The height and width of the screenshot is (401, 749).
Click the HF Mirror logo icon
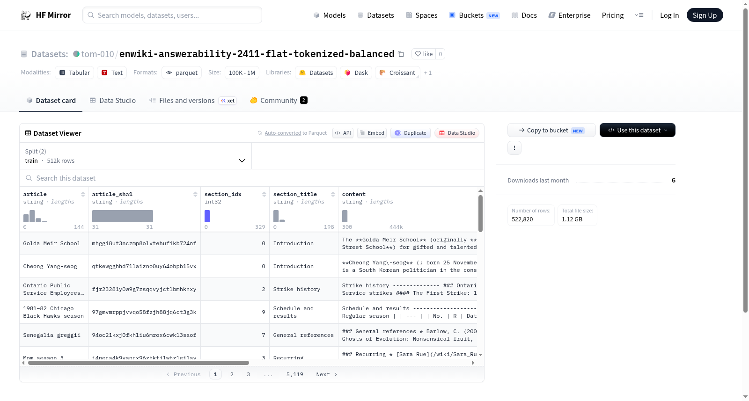(26, 15)
